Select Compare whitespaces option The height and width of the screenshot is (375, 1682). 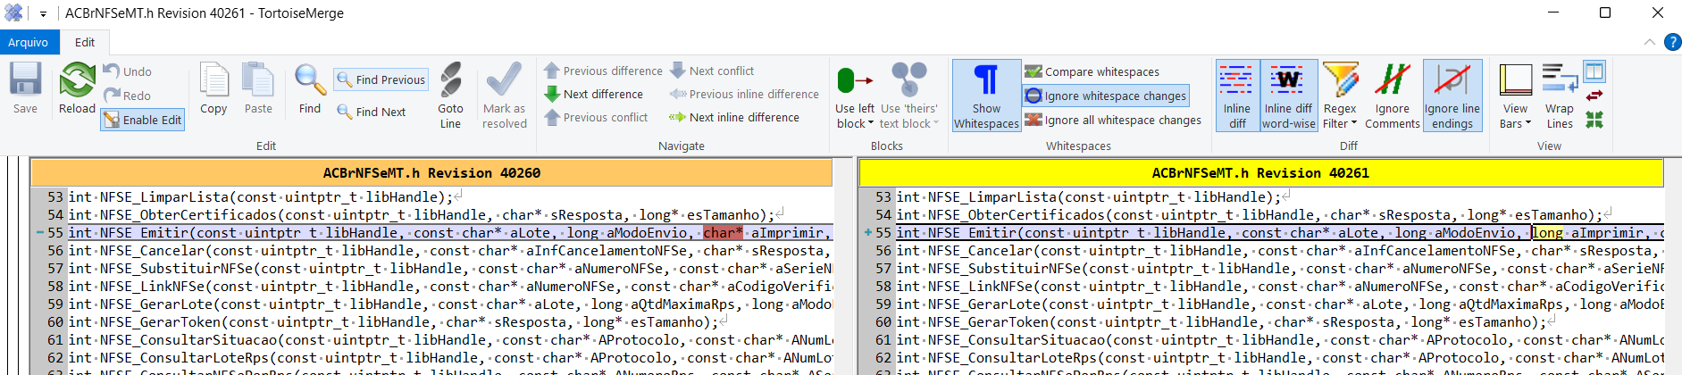(1092, 71)
